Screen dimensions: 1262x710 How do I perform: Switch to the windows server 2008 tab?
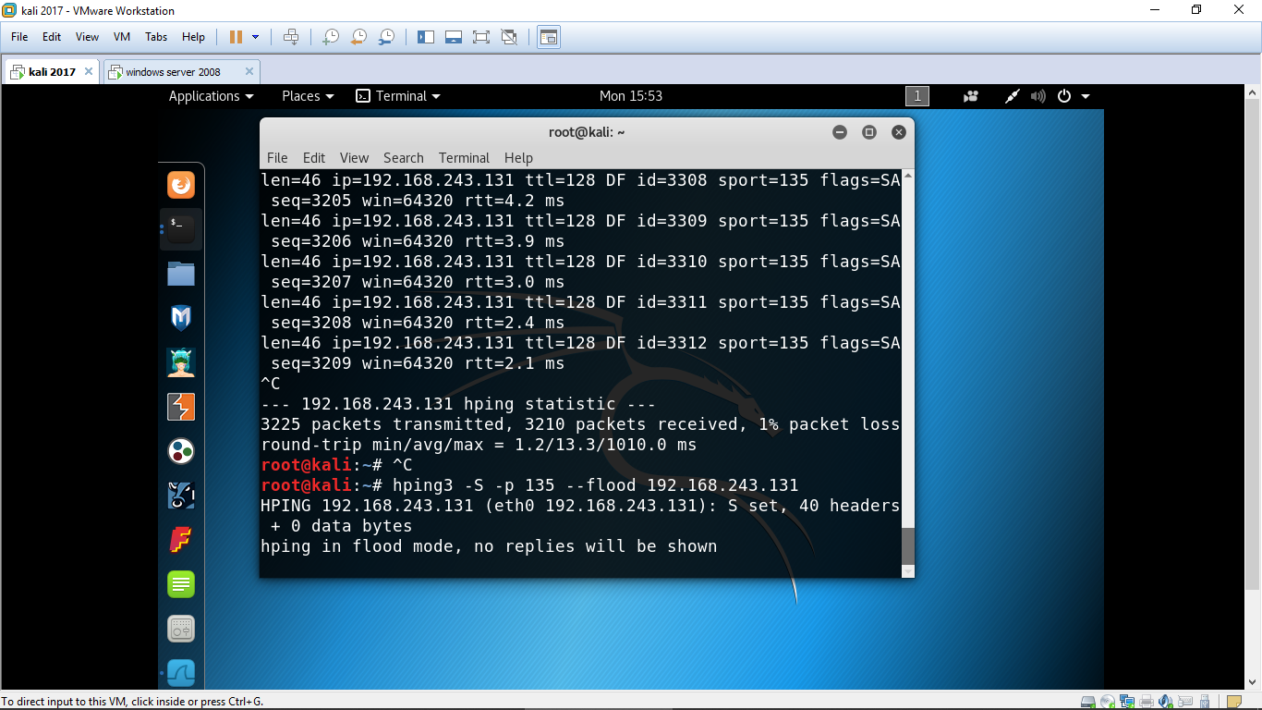tap(173, 71)
